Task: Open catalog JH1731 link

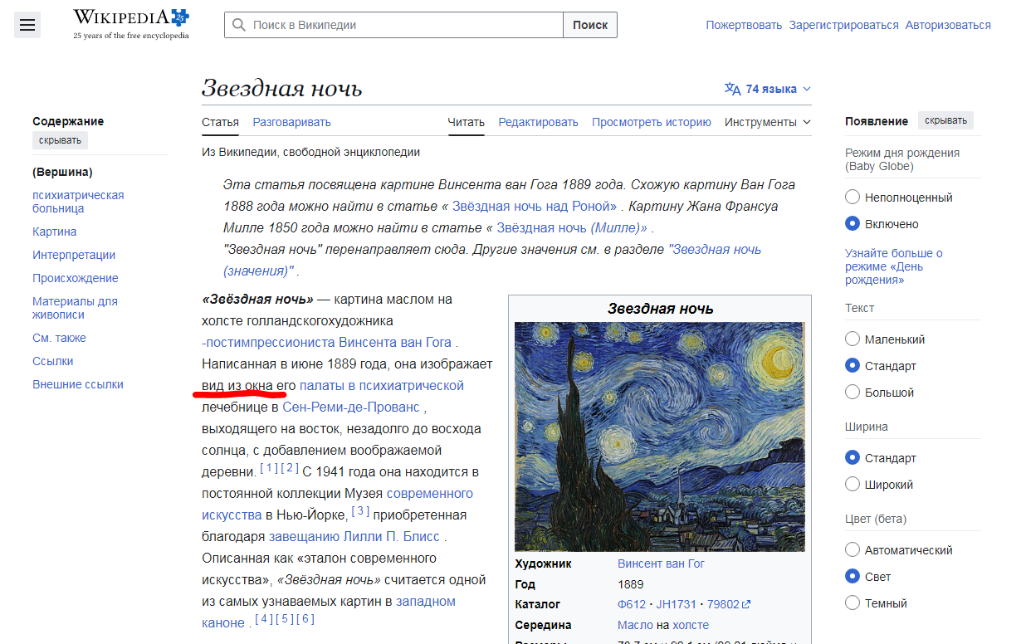Action: pyautogui.click(x=677, y=604)
